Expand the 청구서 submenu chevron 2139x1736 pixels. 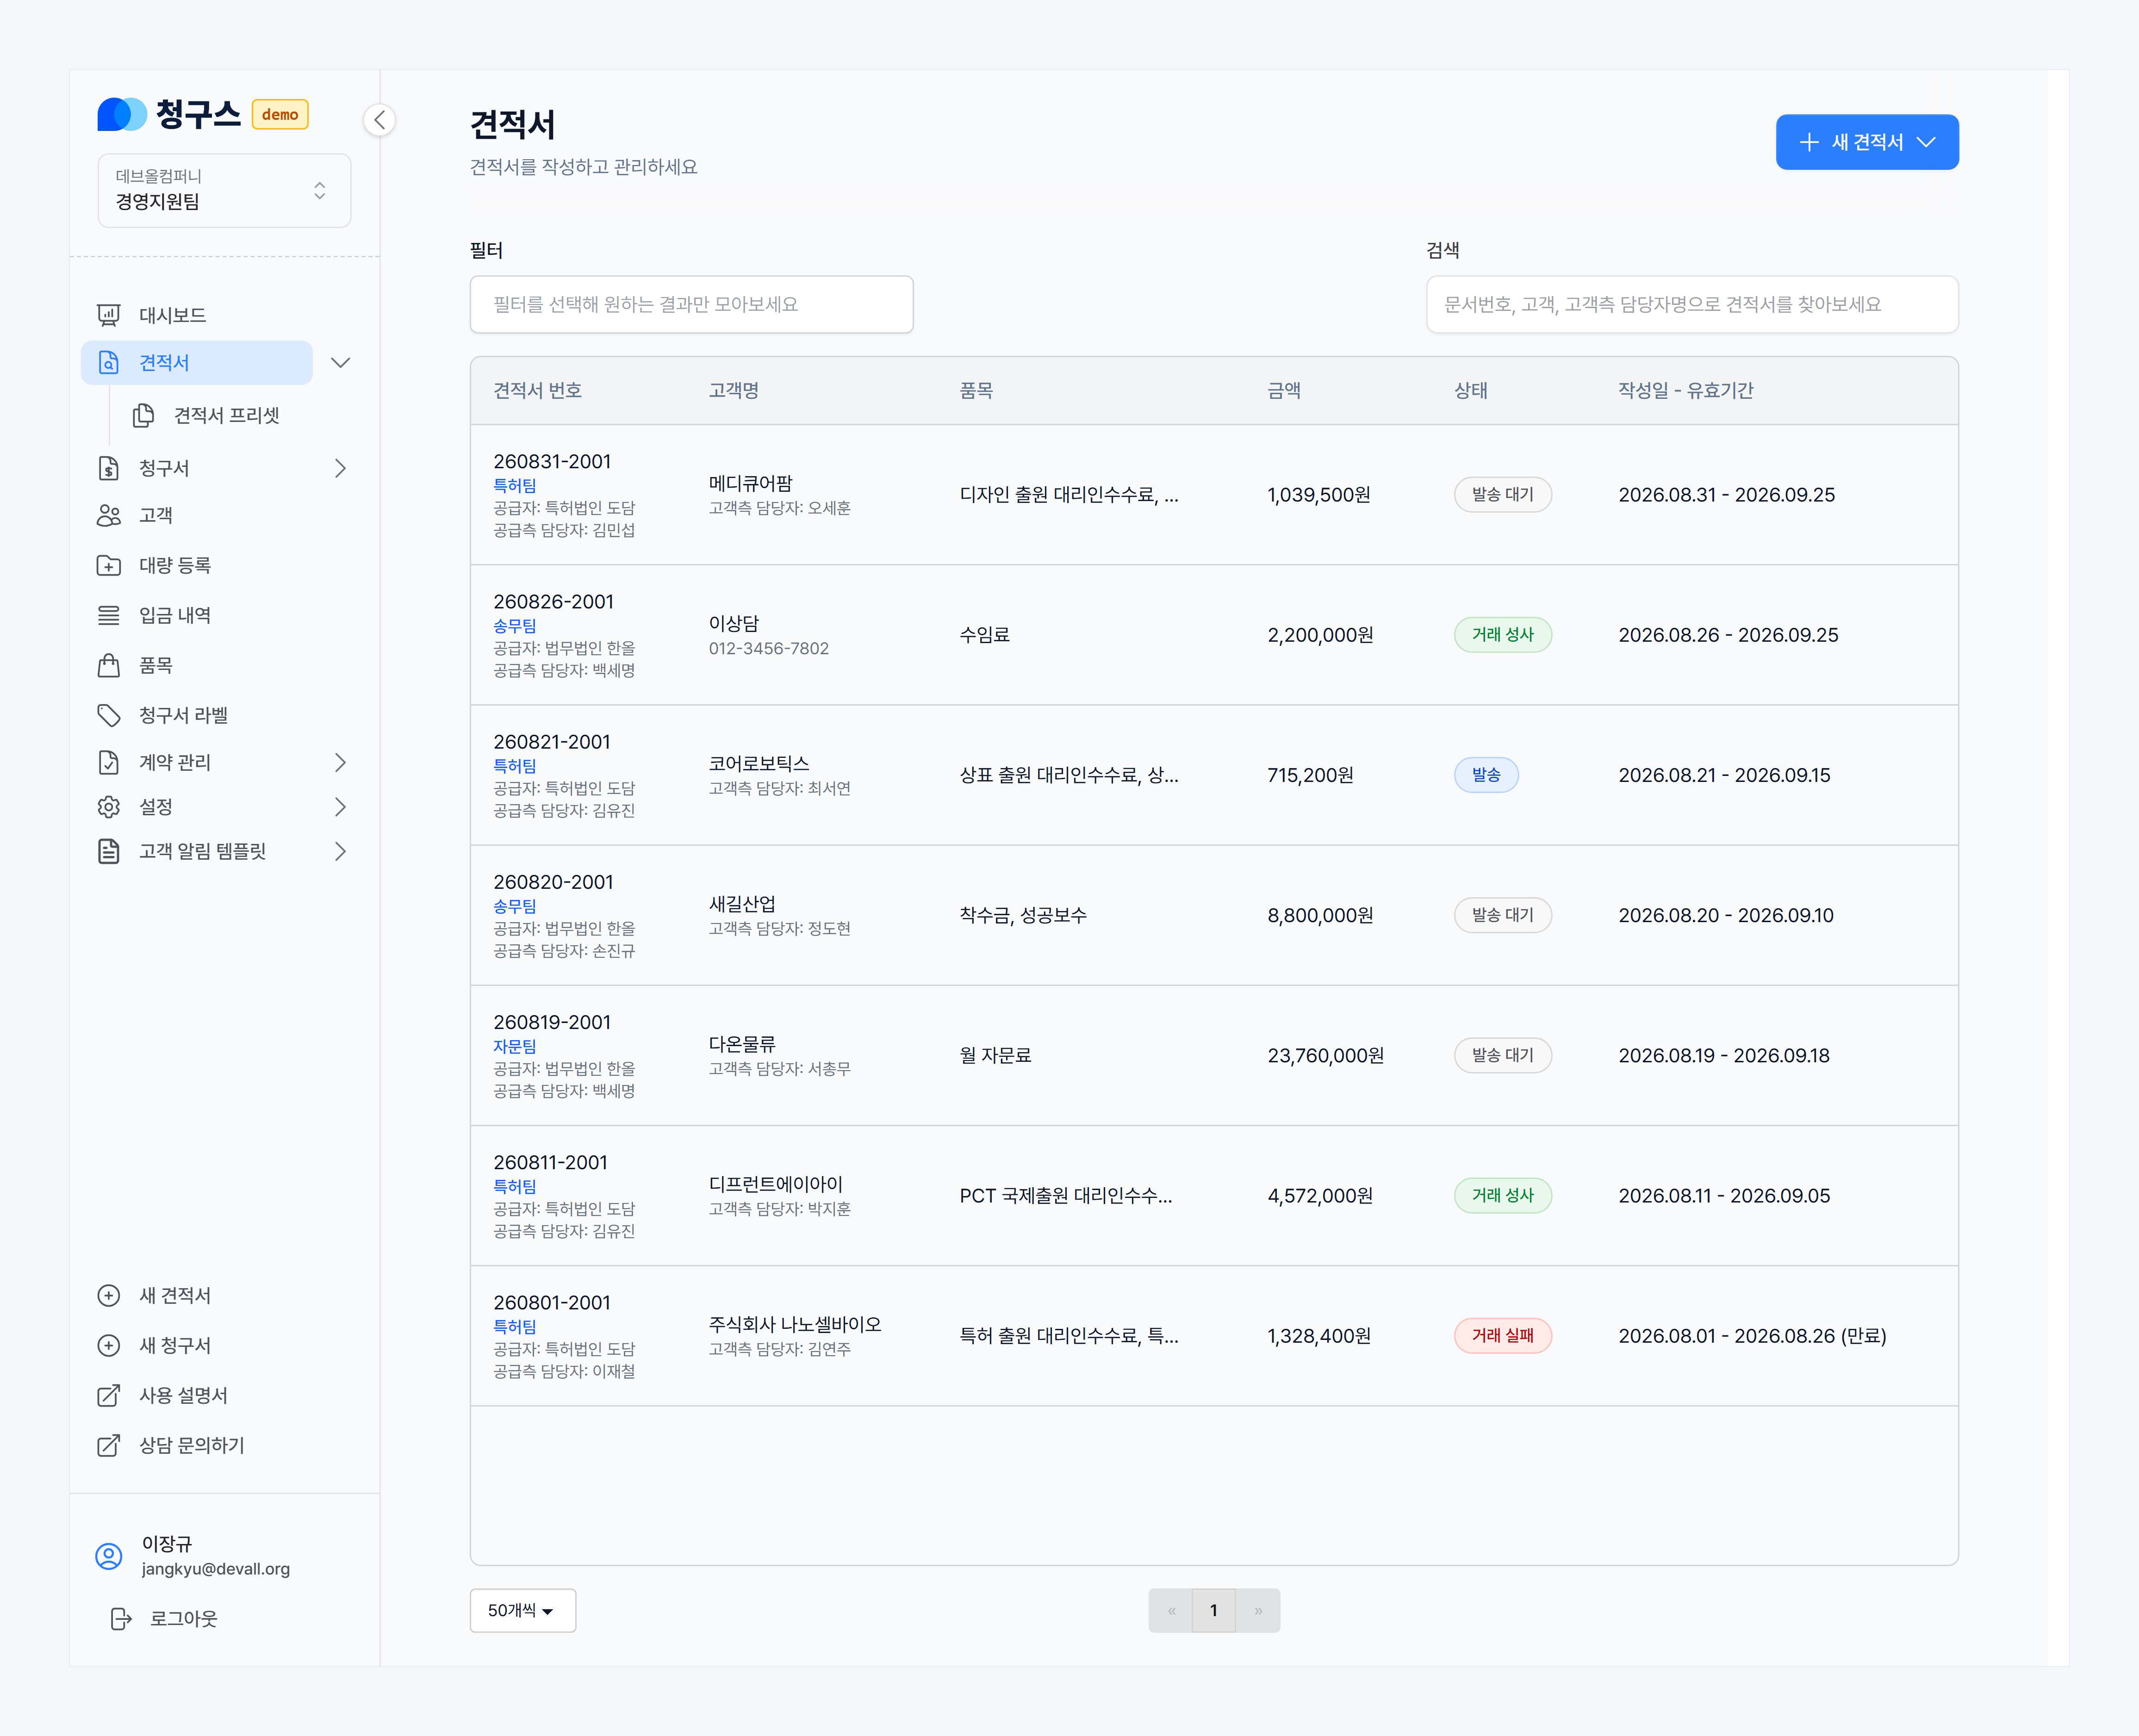[340, 468]
